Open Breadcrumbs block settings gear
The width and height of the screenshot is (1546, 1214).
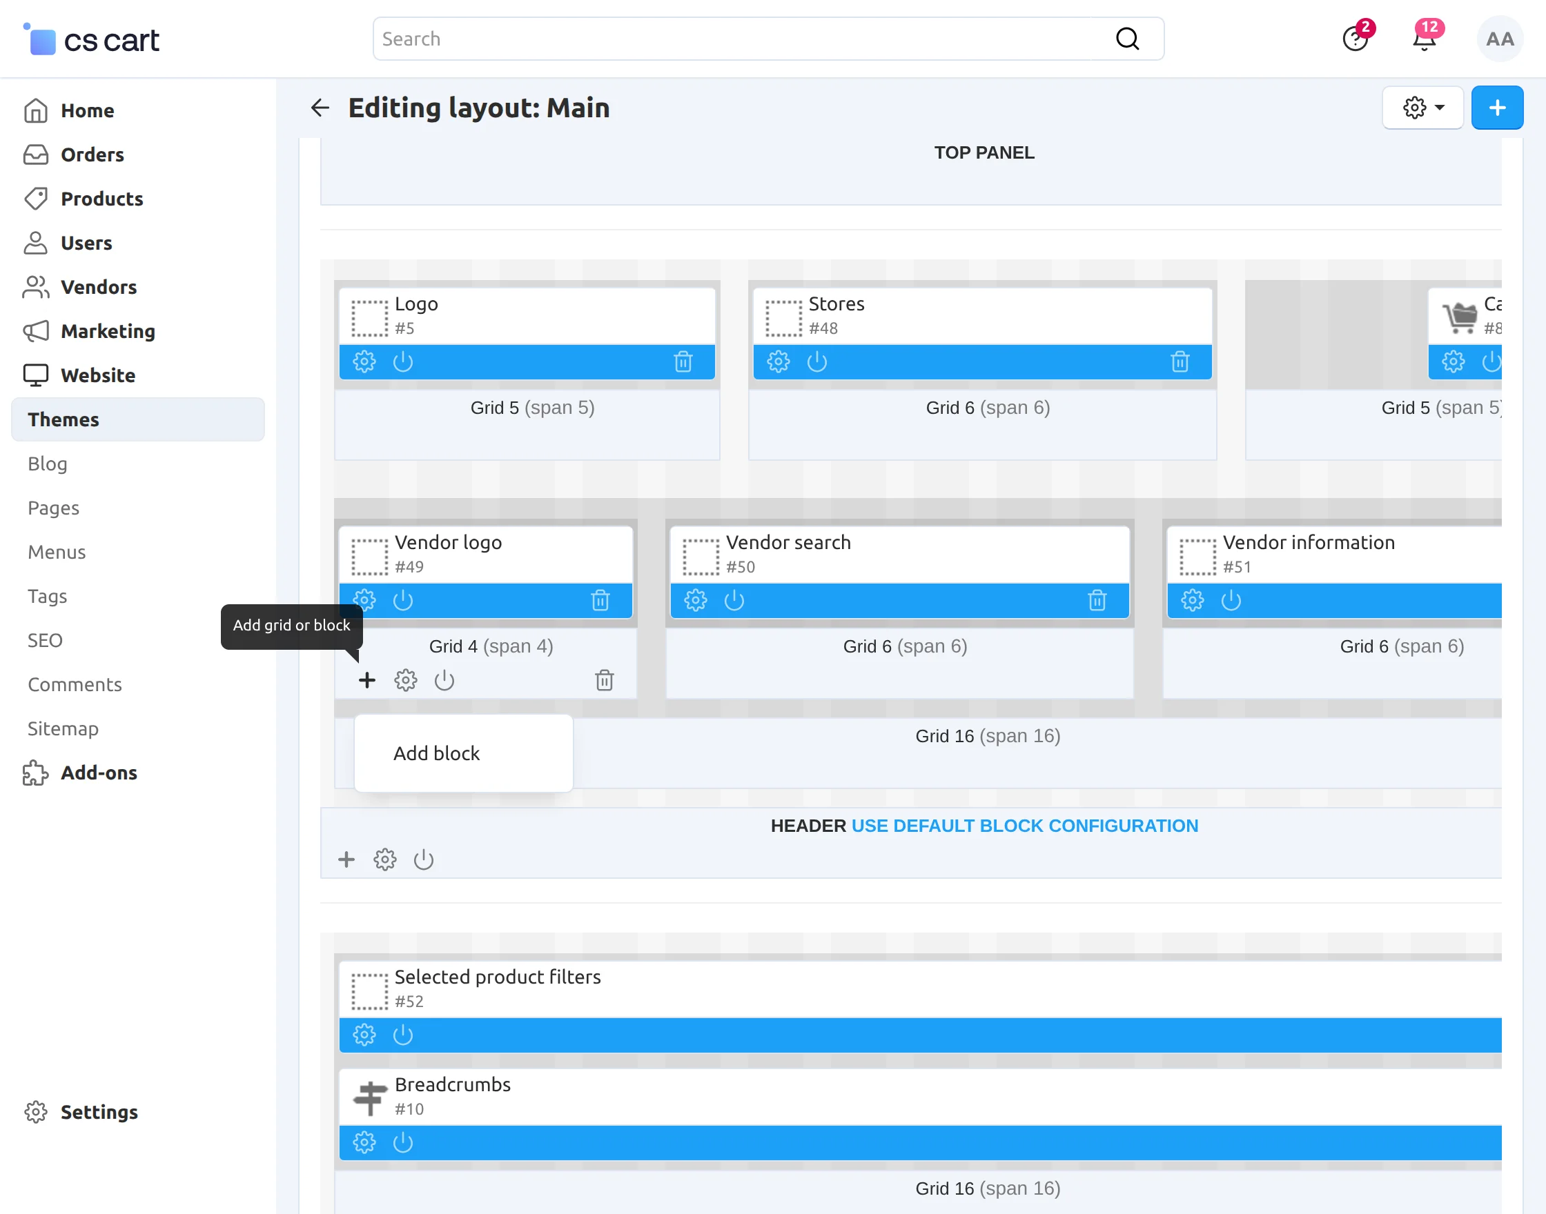click(x=364, y=1142)
